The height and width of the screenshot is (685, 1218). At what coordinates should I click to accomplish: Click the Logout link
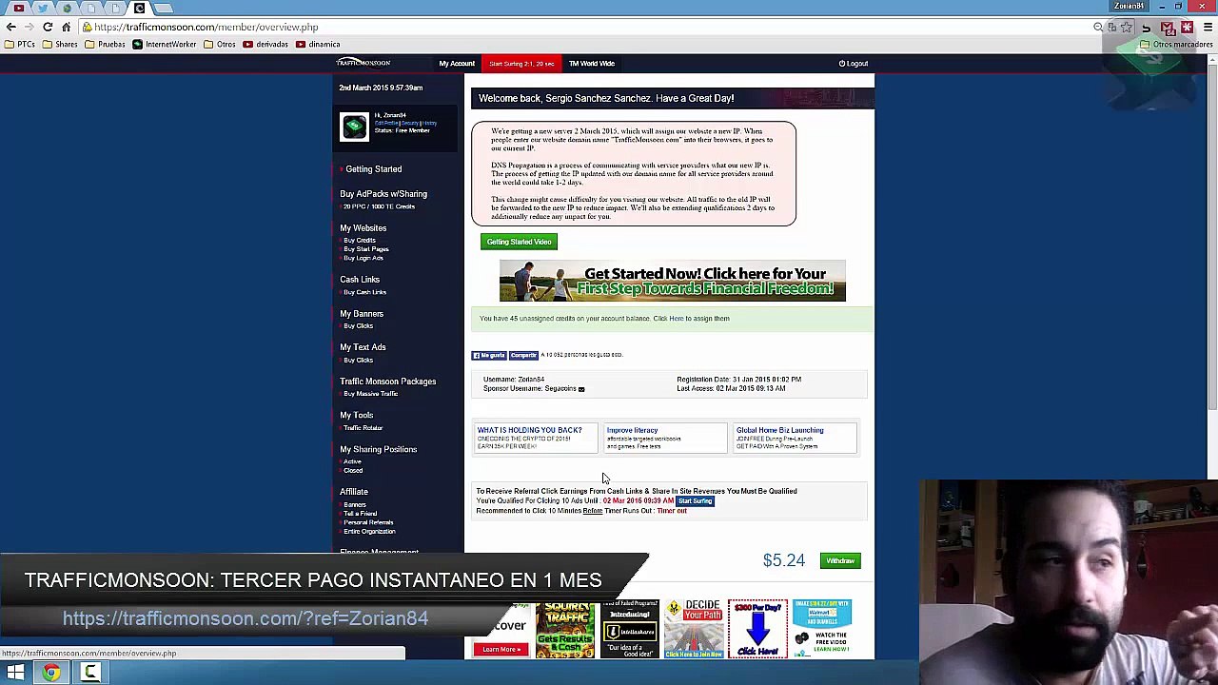pos(854,64)
